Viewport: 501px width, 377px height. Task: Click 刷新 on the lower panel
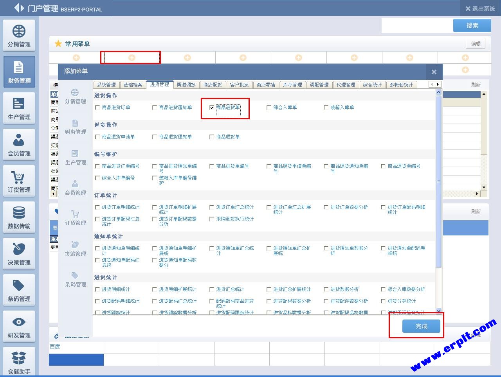(476, 211)
